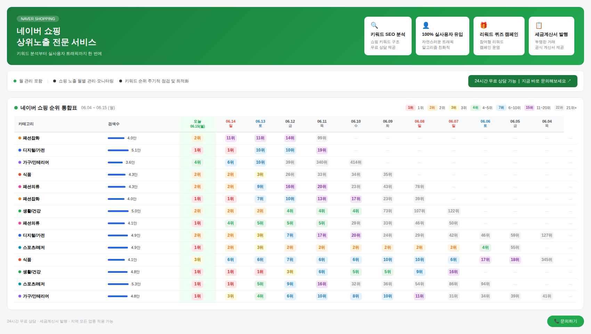Click the search volume bar beside 5.1만
This screenshot has height=334, width=591.
(118, 150)
